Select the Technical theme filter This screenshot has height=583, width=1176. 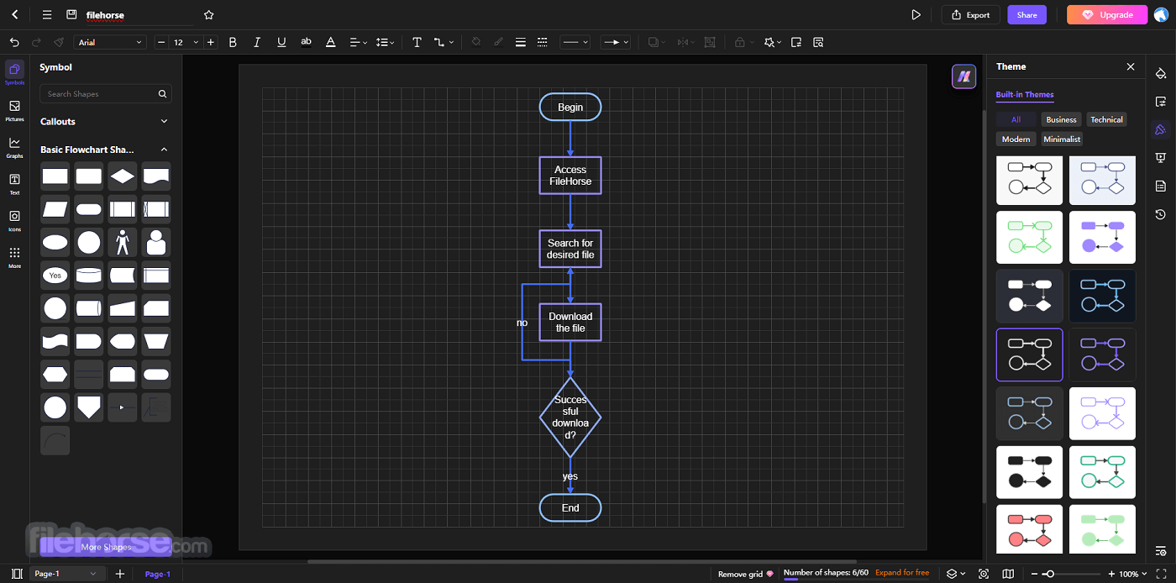click(1106, 119)
